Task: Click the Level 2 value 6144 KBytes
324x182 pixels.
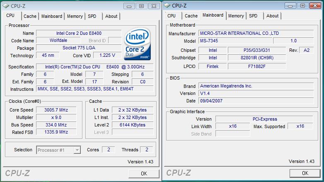Action: tap(133, 125)
